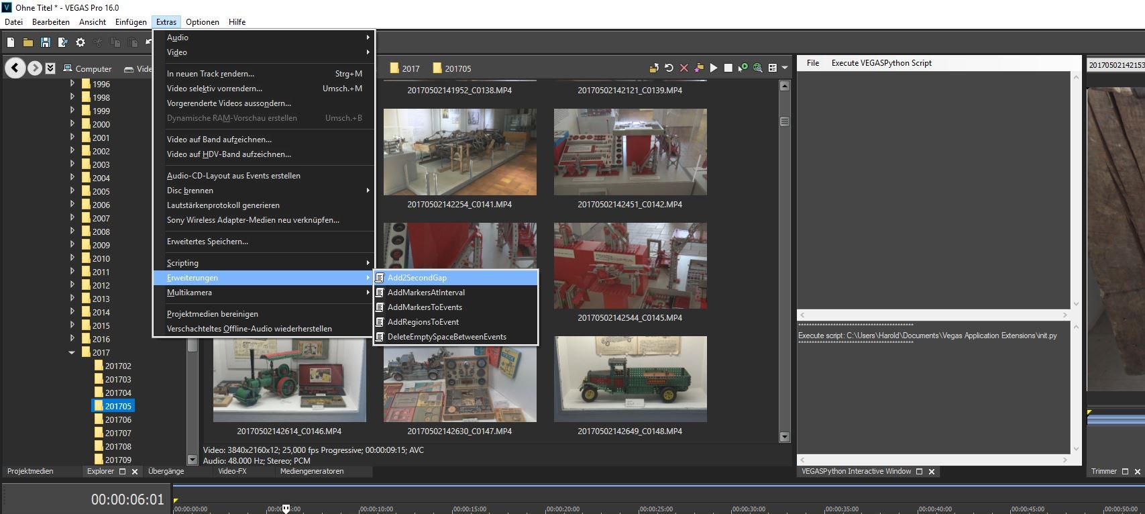This screenshot has height=514, width=1145.
Task: Add current folder to favorites
Action: [x=699, y=68]
